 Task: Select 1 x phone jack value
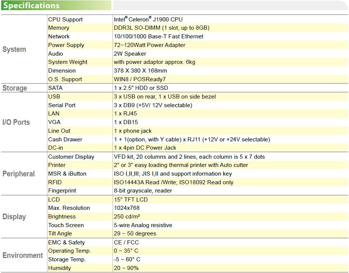tap(133, 131)
